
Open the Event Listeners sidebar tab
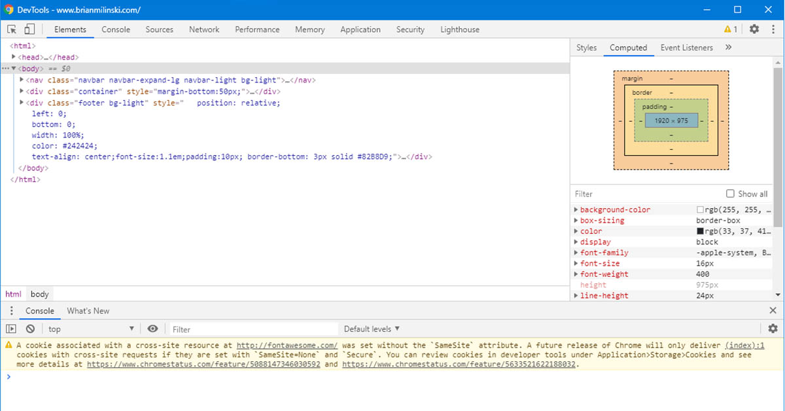(x=686, y=48)
